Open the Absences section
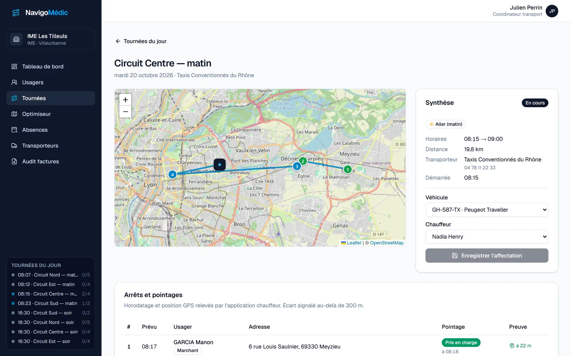Screen dimensions: 571x356 pos(51,130)
